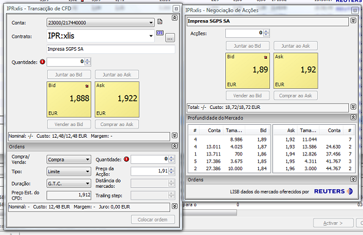Viewport: 363px width, 235px height.
Task: Increase Acções quantity with up stepper
Action: point(266,31)
